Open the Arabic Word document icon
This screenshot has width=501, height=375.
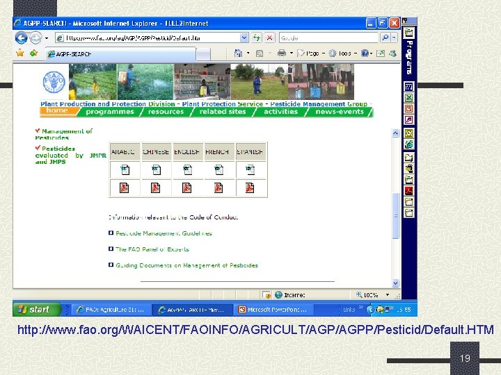(125, 169)
